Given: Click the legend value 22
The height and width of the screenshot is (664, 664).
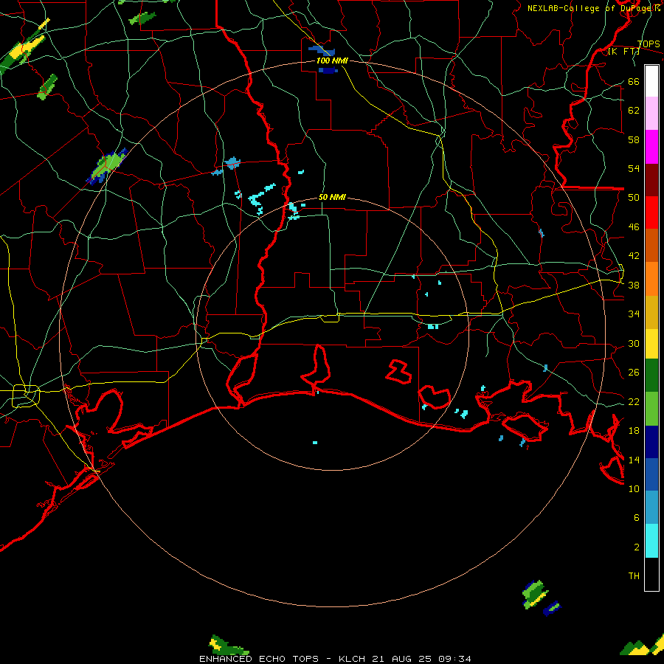Looking at the screenshot, I should 634,401.
